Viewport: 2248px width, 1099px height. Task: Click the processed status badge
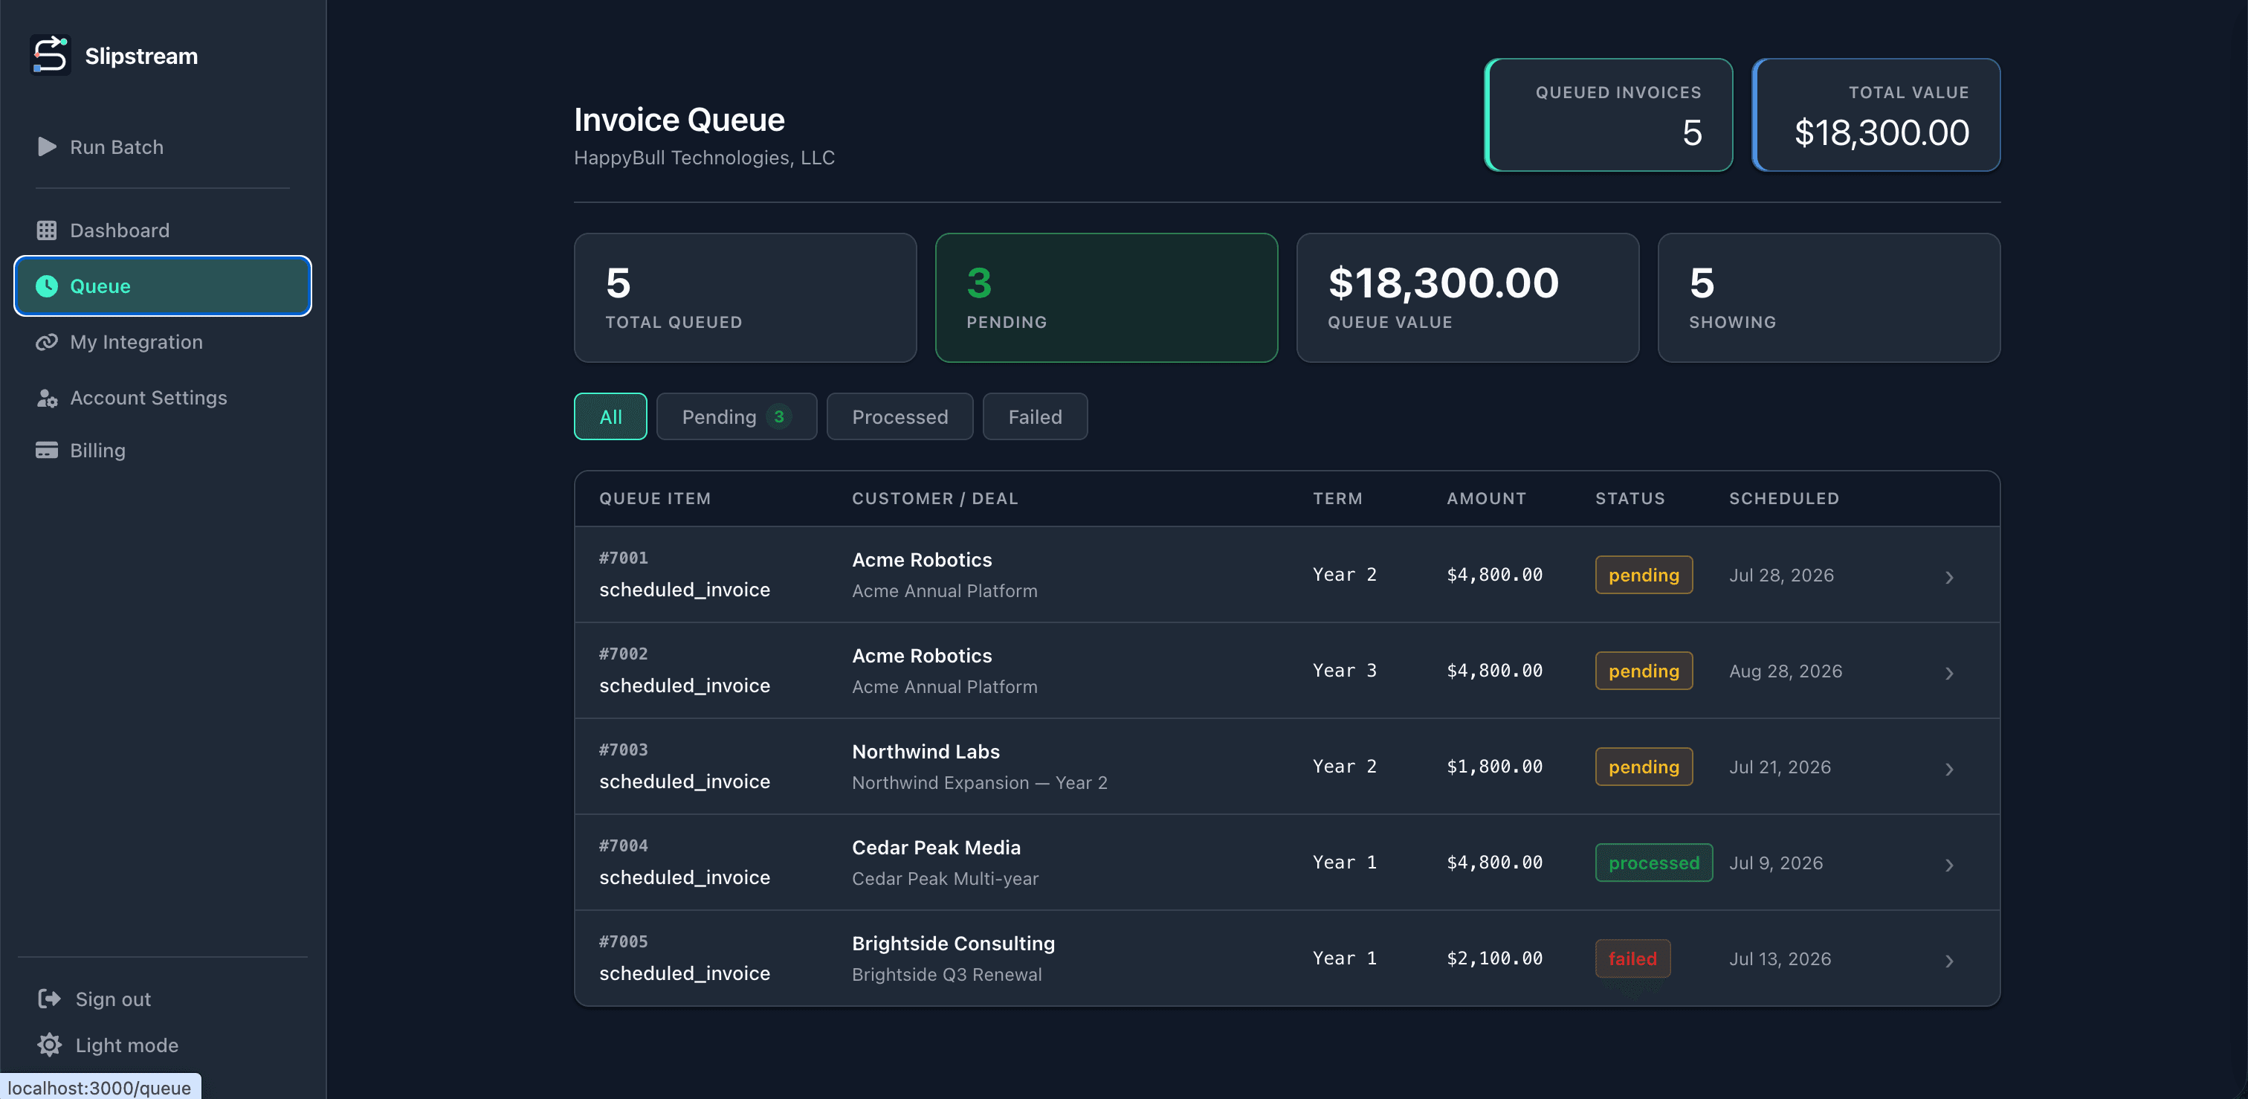pos(1653,863)
